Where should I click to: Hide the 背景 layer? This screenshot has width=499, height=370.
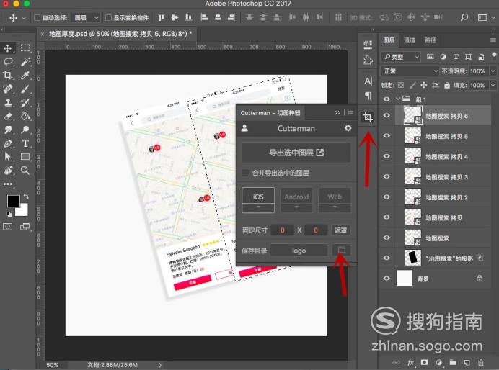387,279
